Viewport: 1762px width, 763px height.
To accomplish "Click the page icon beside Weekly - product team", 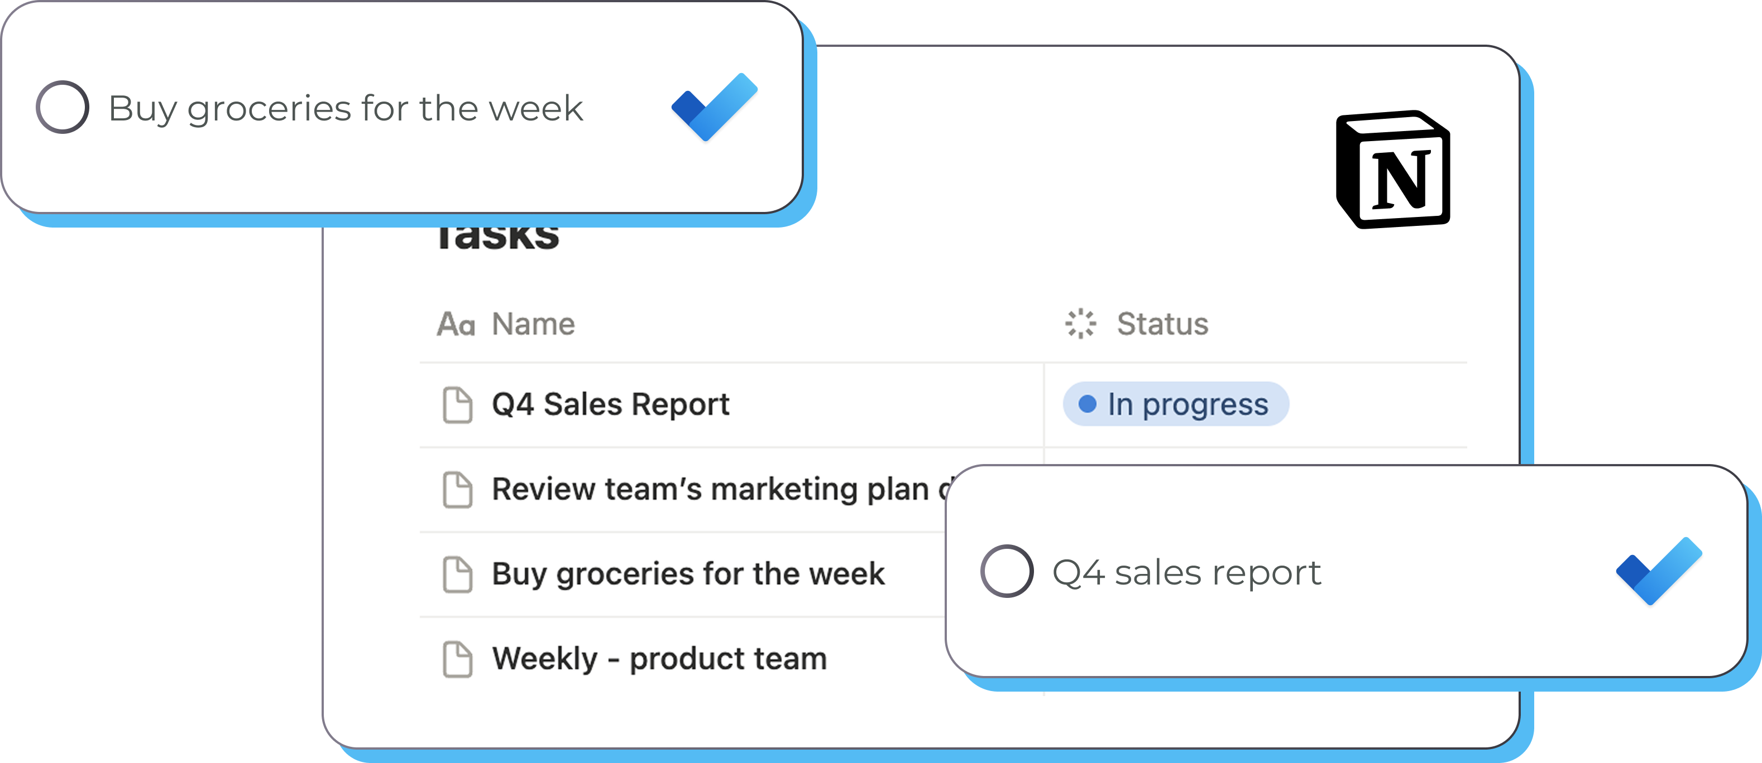I will coord(457,659).
